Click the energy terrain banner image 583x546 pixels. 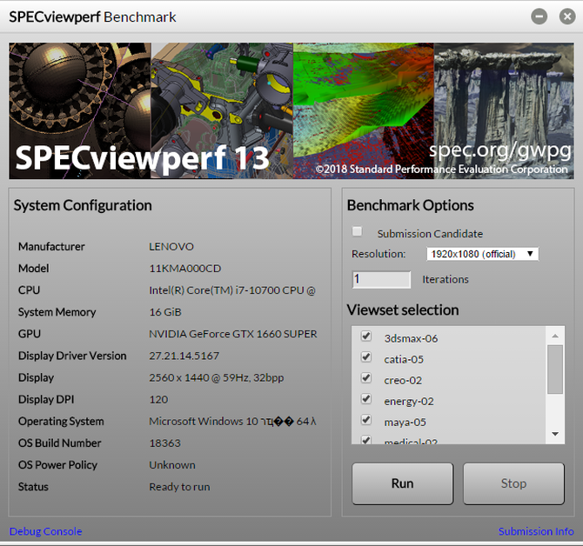pos(363,96)
